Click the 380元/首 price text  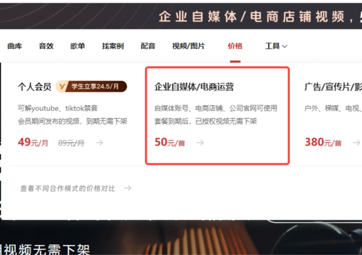pyautogui.click(x=323, y=142)
